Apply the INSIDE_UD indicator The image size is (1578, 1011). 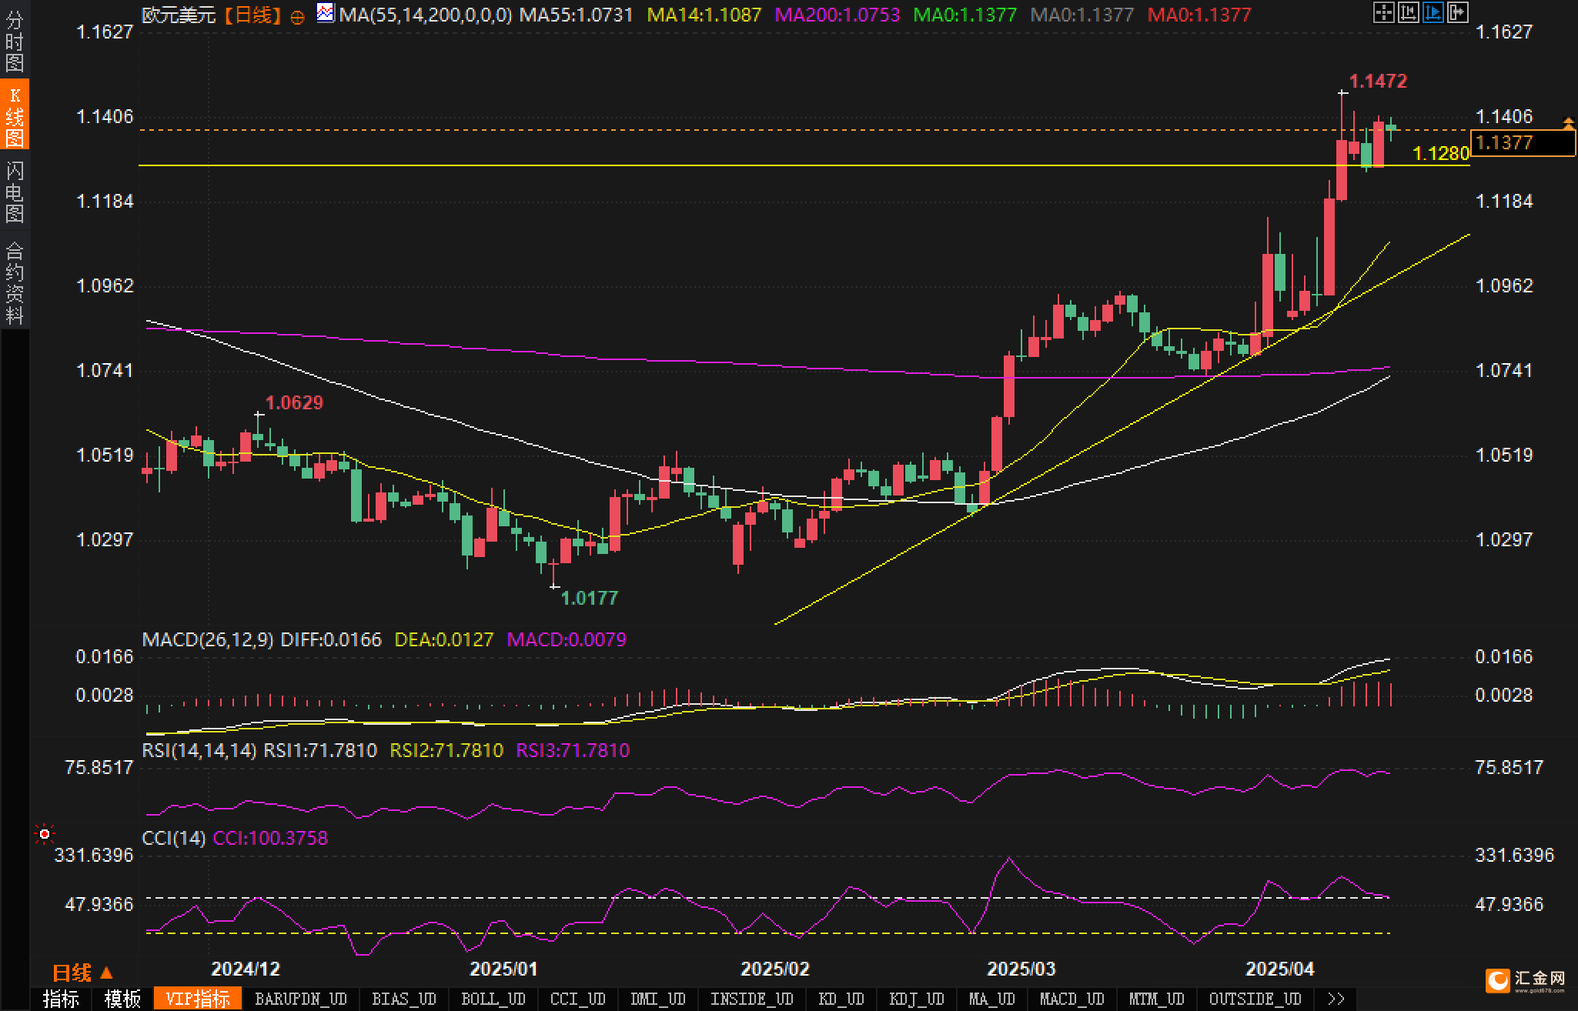point(751,999)
